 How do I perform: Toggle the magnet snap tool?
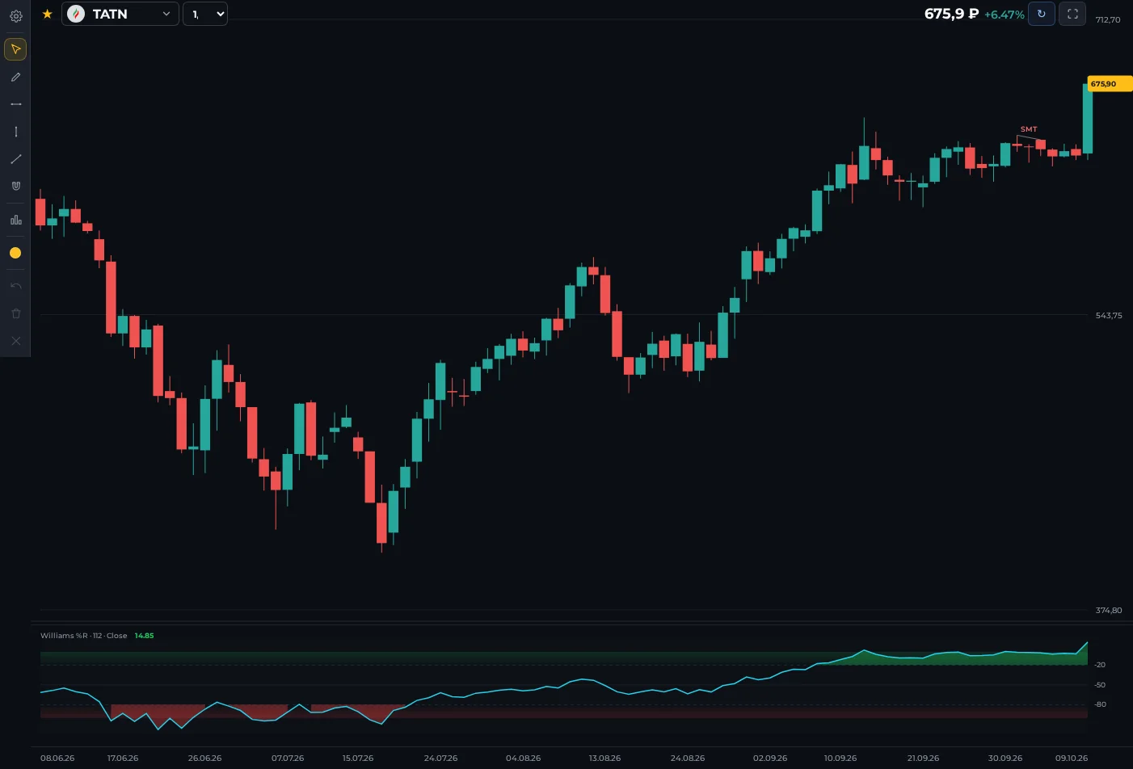tap(15, 186)
